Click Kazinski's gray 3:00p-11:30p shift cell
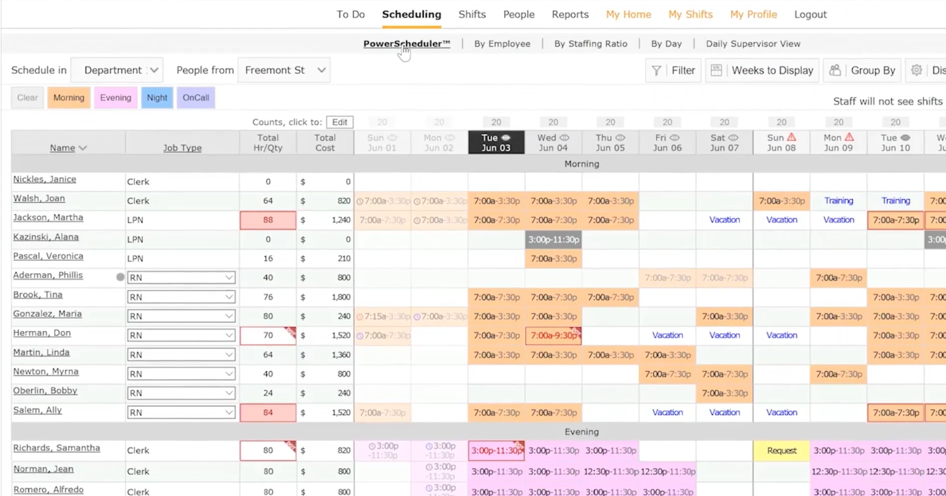The height and width of the screenshot is (496, 946). point(553,239)
